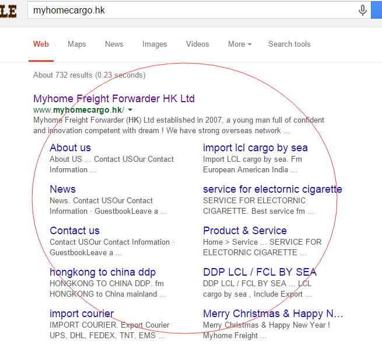This screenshot has height=344, width=382.
Task: Select the Web tab
Action: [x=41, y=44]
